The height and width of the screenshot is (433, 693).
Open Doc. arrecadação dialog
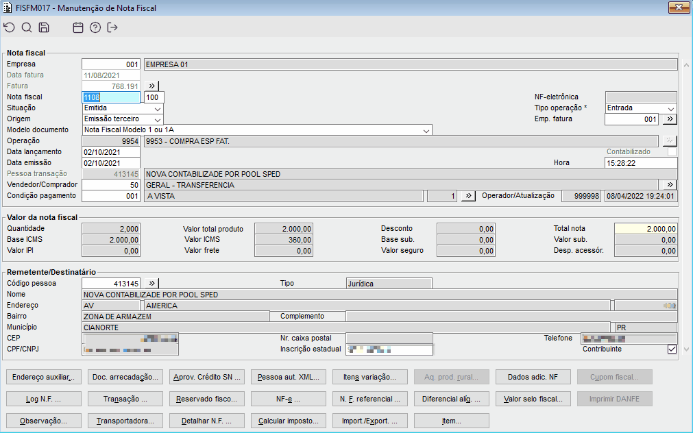coord(125,377)
